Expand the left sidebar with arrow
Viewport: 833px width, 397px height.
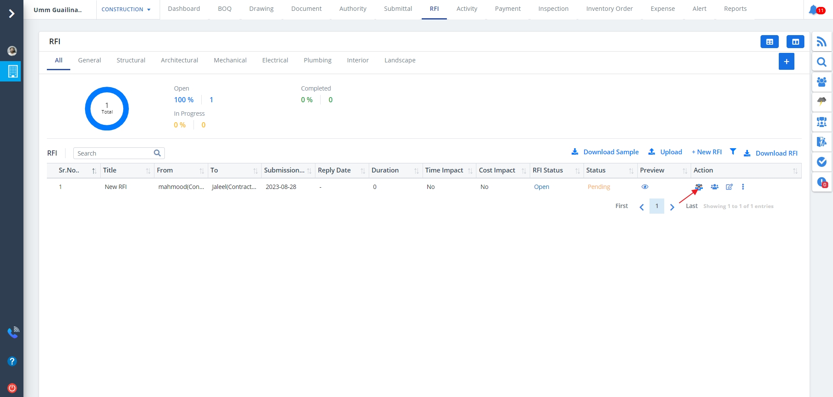[12, 14]
